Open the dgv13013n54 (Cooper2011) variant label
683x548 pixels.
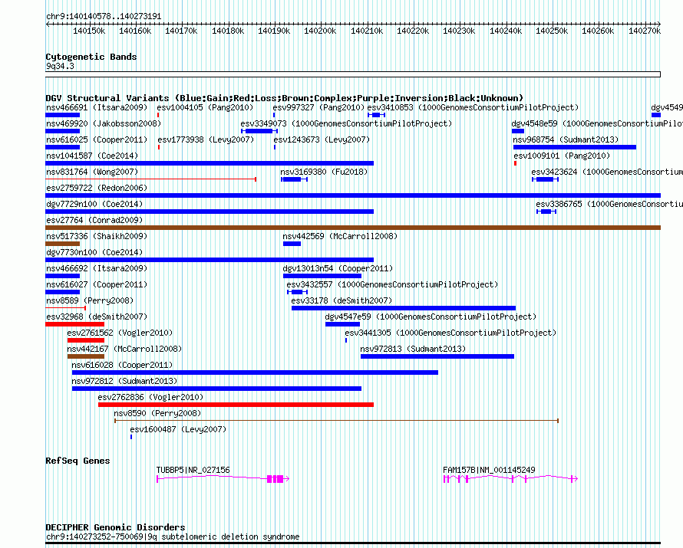(338, 268)
